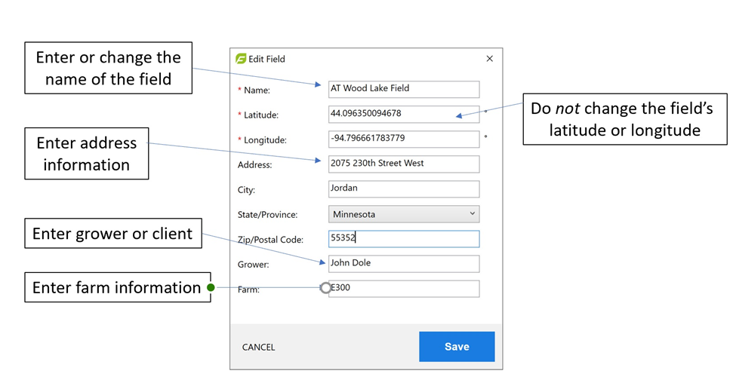Focus the Longitude input box

[x=403, y=139]
